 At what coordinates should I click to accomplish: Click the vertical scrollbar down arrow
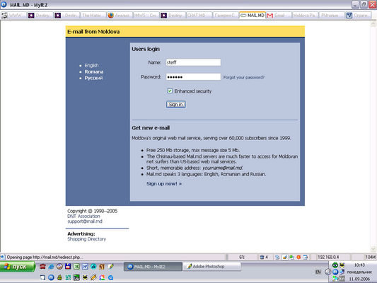coord(373,249)
